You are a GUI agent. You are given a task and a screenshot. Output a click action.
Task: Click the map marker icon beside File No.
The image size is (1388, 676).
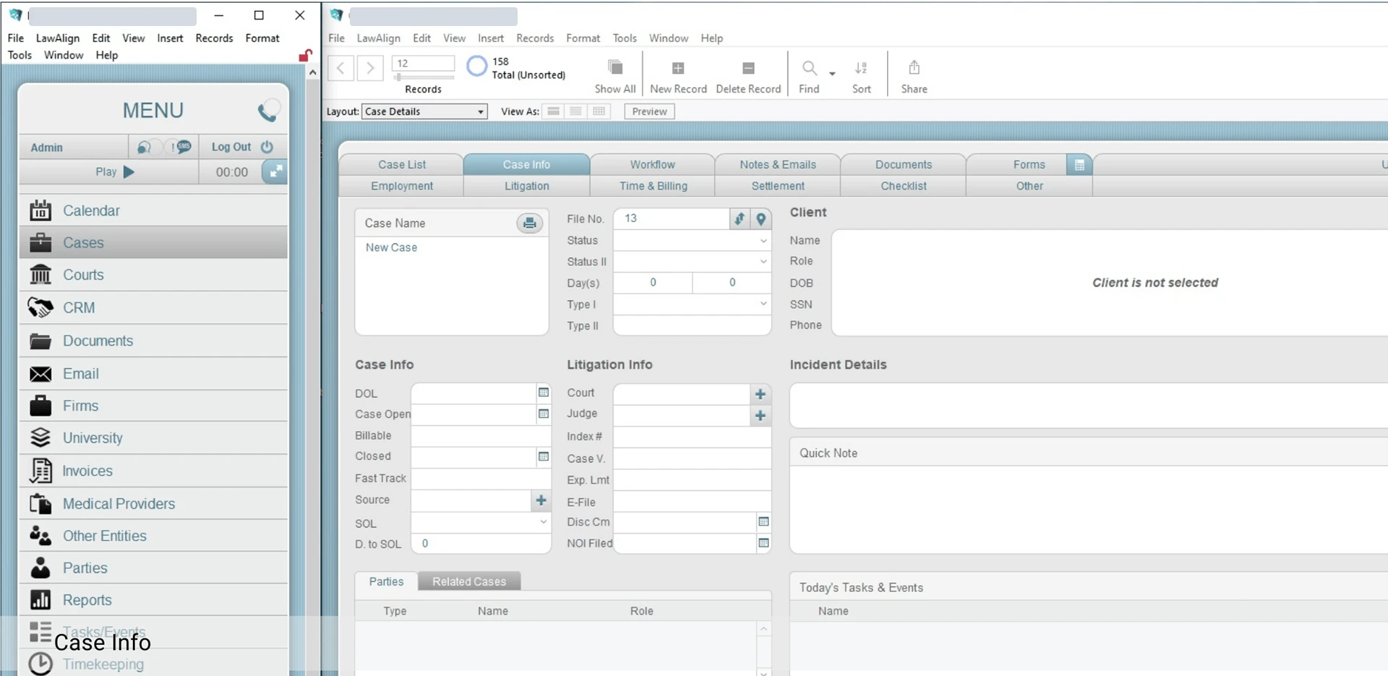click(761, 218)
